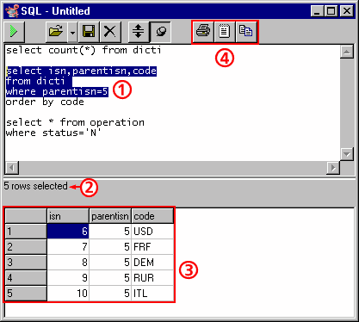This screenshot has width=359, height=322.
Task: Toggle the pressed circles toolbar button
Action: point(160,31)
